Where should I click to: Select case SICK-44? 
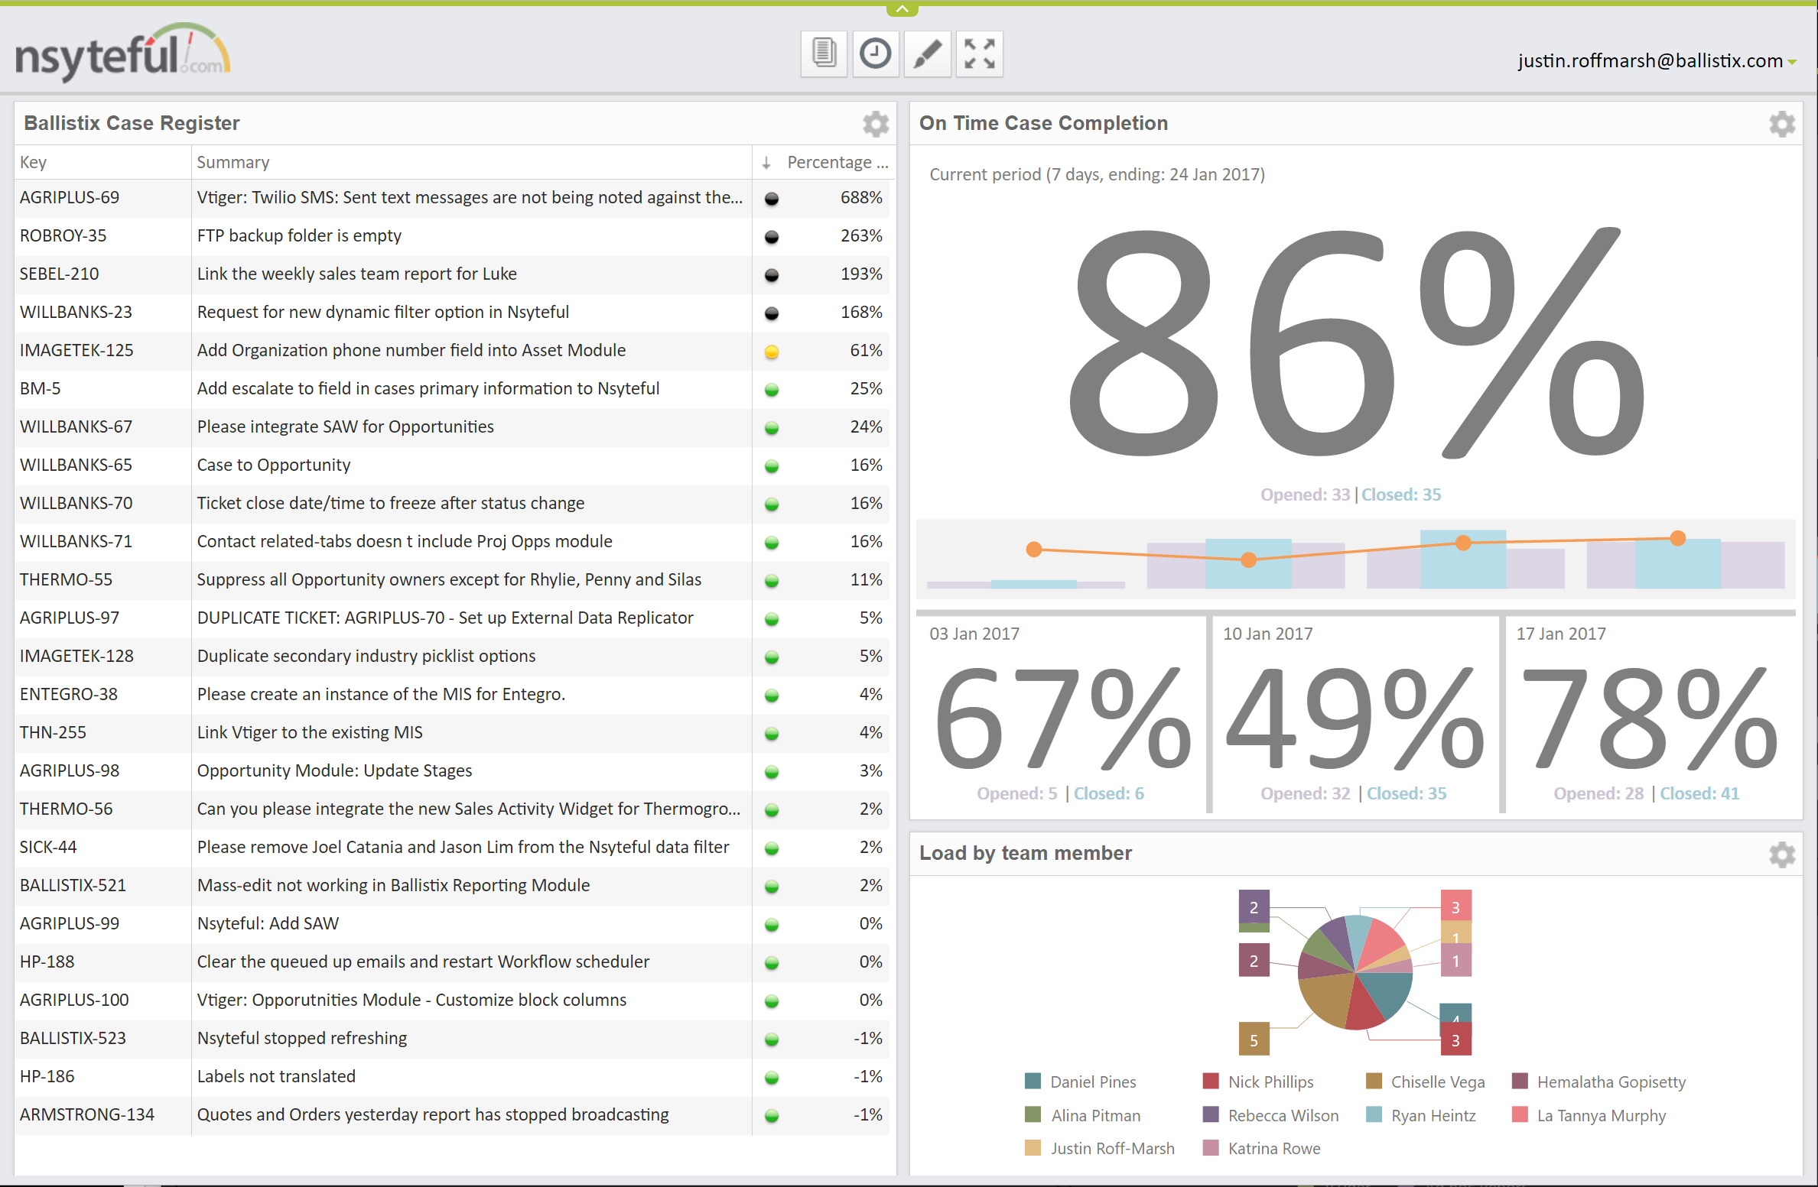pos(48,847)
